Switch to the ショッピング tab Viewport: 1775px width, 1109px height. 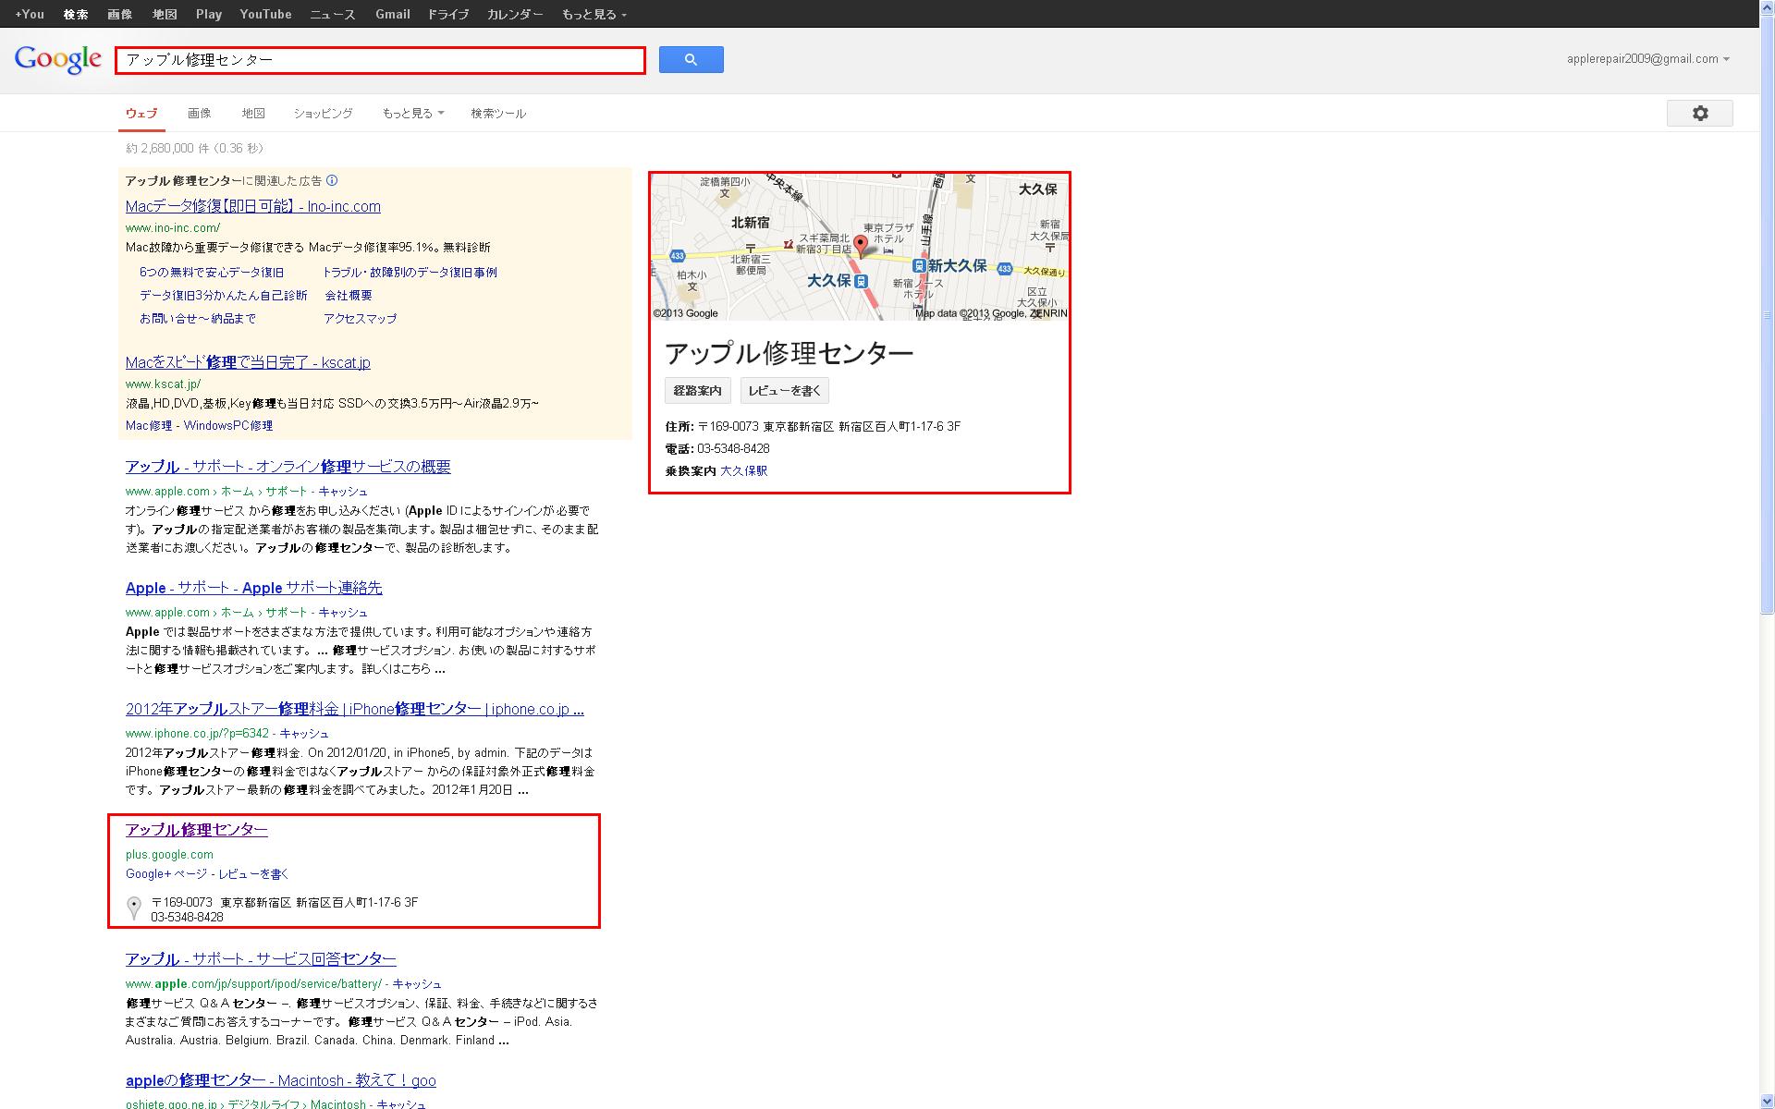[x=323, y=113]
